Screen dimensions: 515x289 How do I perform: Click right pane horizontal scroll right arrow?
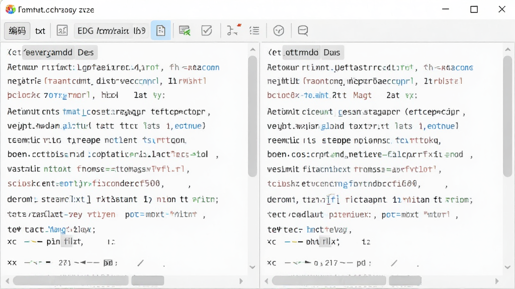(x=497, y=281)
